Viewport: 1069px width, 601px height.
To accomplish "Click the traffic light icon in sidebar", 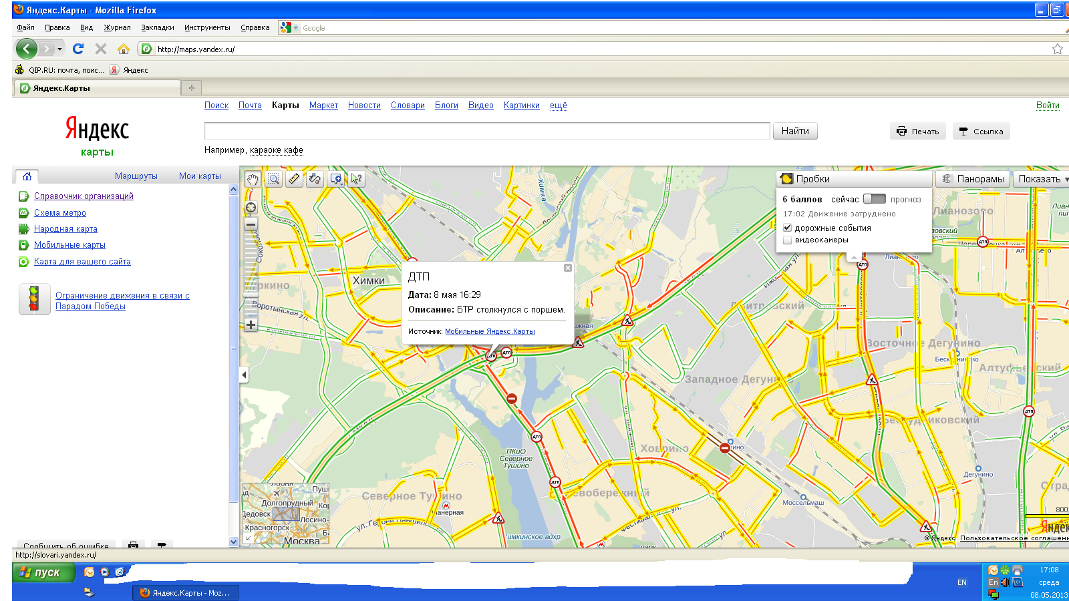I will coord(34,299).
